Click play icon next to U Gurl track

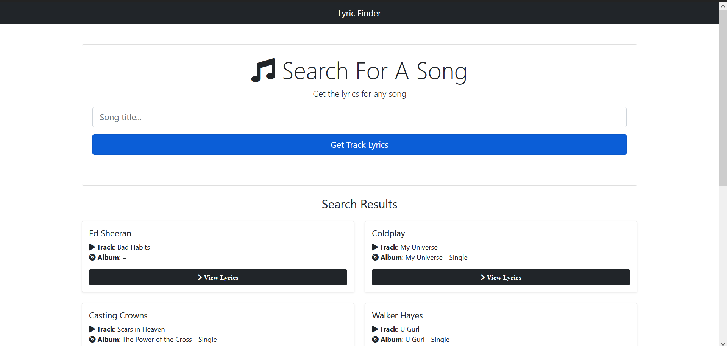click(x=375, y=329)
